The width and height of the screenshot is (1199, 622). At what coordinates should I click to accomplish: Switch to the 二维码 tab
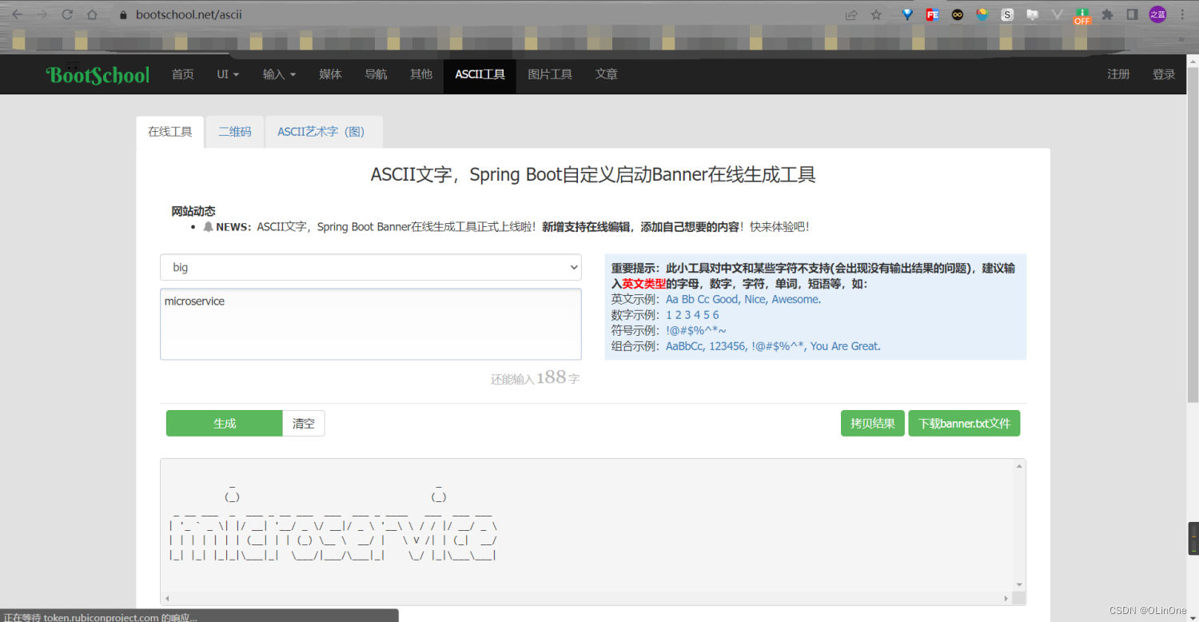235,132
